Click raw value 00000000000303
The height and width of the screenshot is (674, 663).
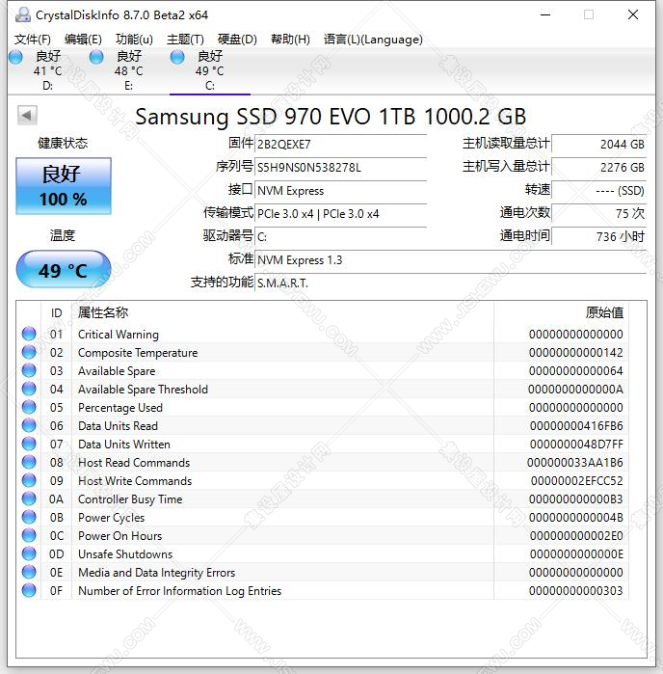[x=575, y=591]
